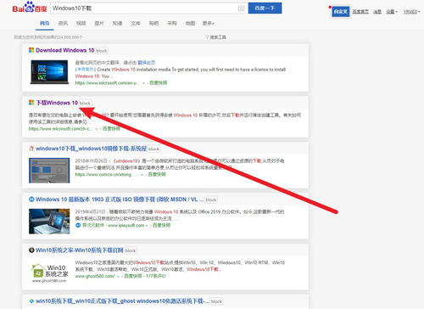
Task: Open the 资讯 news tab
Action: coord(63,23)
